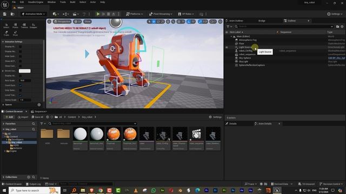Image resolution: width=346 pixels, height=194 pixels.
Task: Open the VP Roles dropdown
Action: 186,14
